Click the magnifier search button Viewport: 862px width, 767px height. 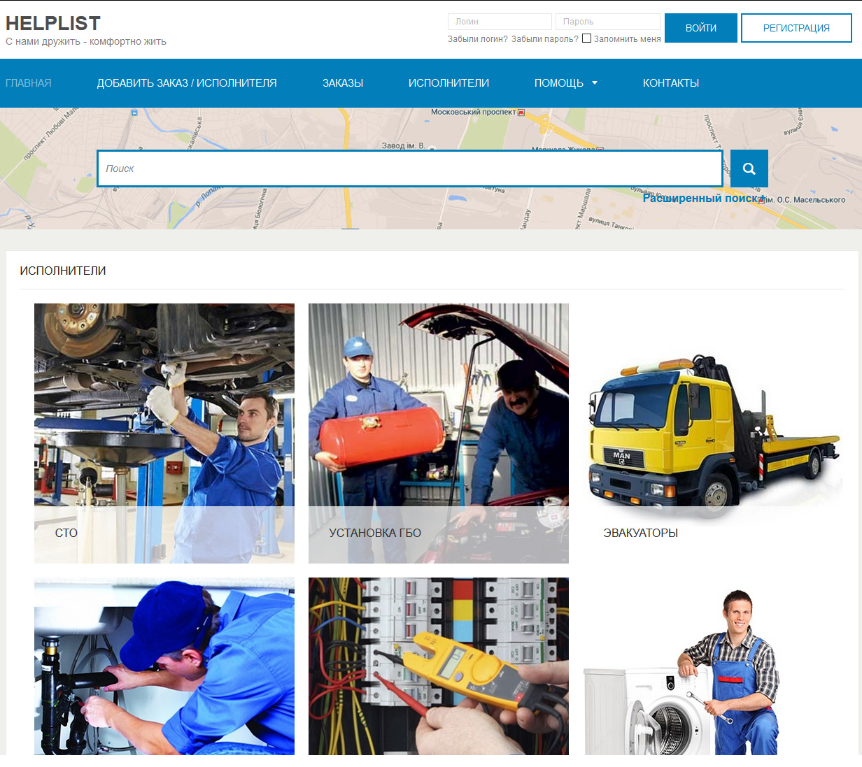[749, 169]
